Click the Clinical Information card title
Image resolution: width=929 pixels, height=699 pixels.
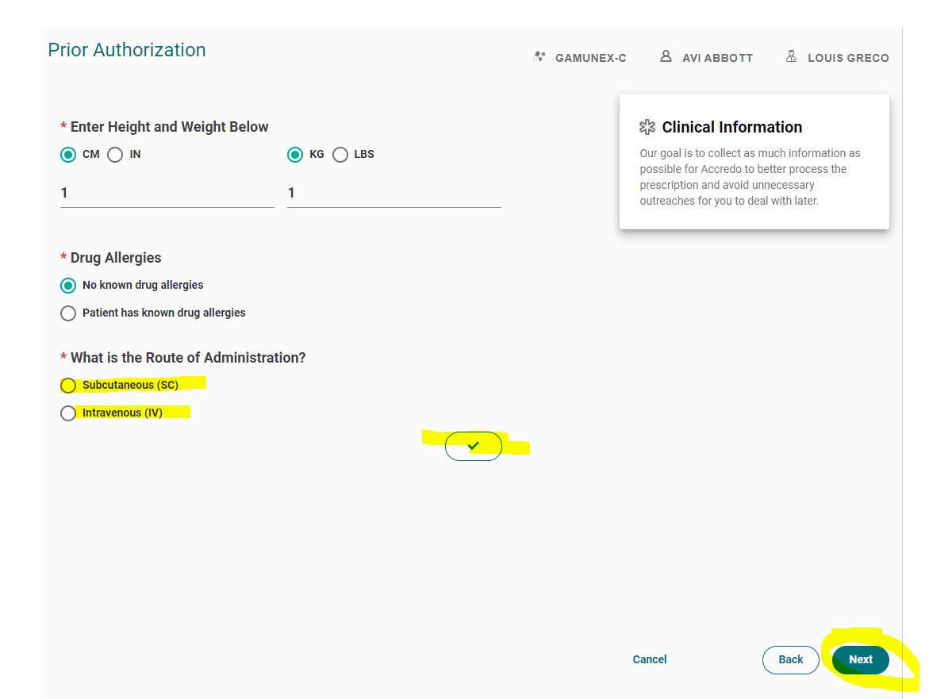click(x=731, y=127)
